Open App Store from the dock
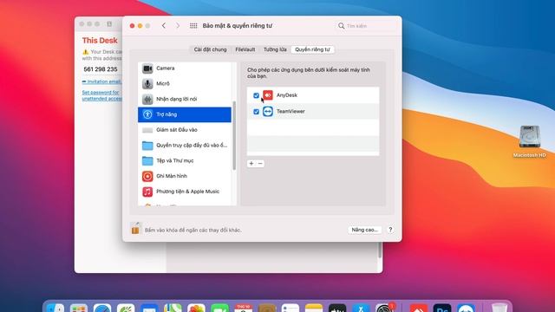This screenshot has width=555, height=312. [361, 308]
